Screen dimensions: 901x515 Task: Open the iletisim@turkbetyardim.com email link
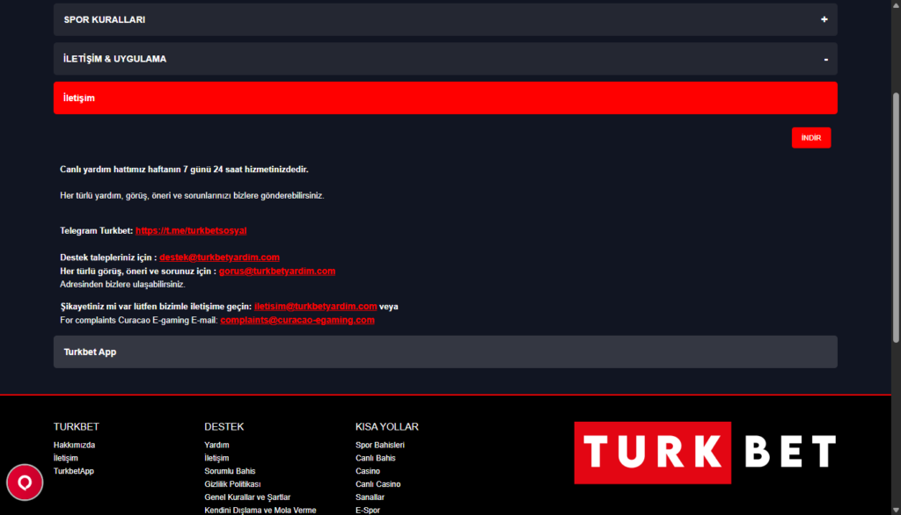point(315,306)
